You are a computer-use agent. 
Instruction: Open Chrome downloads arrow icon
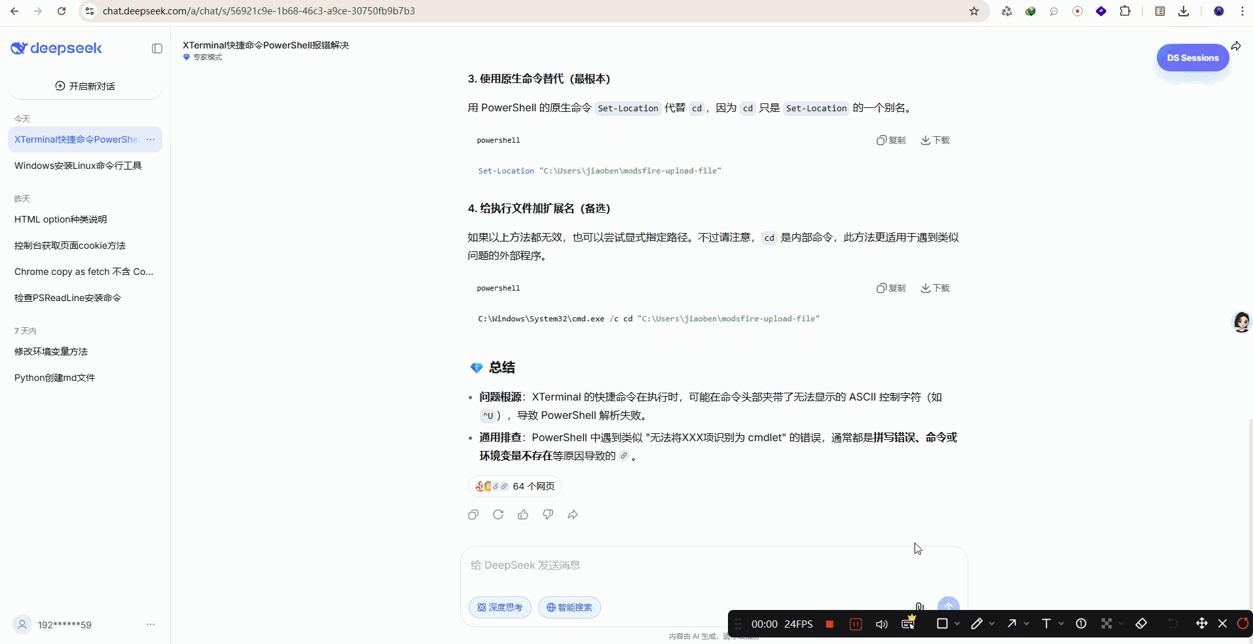[1184, 11]
